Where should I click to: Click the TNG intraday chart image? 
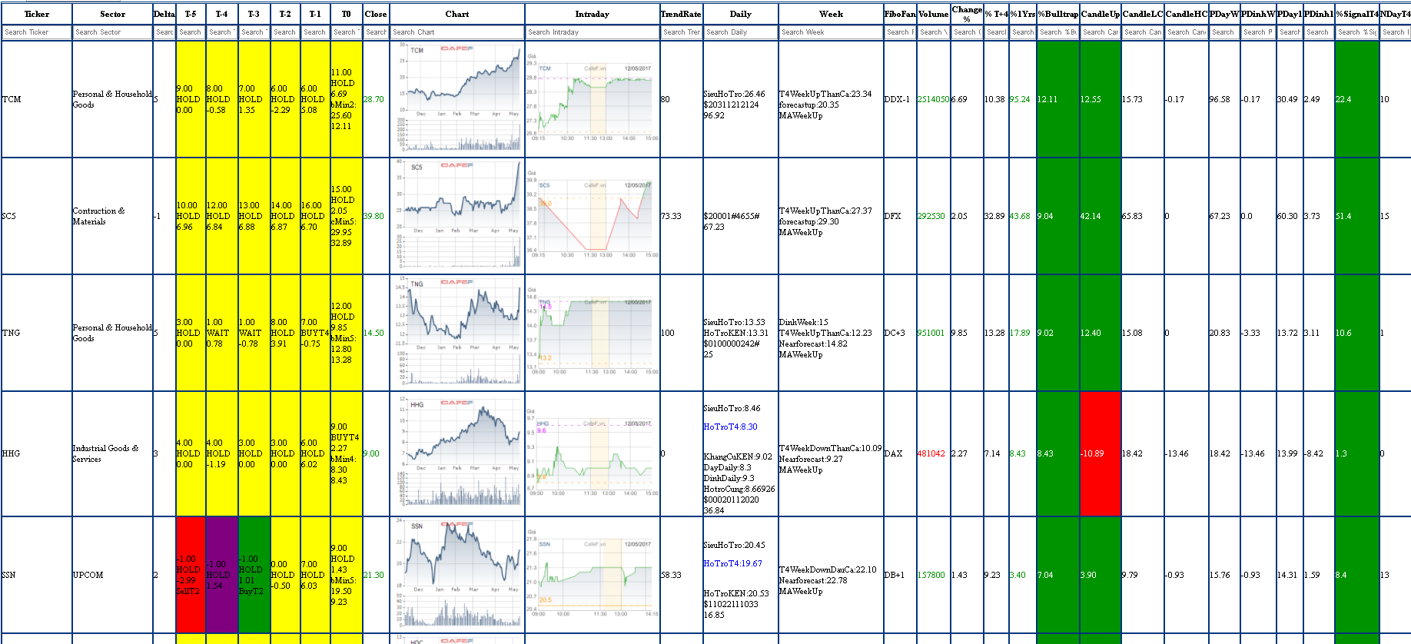[x=592, y=332]
